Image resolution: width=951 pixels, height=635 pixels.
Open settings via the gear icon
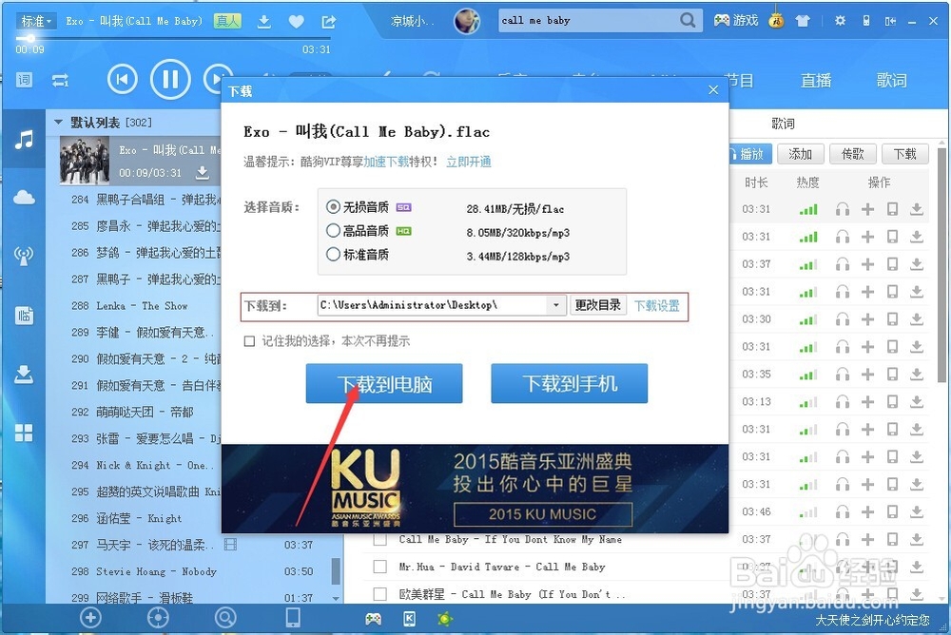point(841,19)
